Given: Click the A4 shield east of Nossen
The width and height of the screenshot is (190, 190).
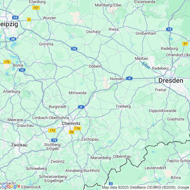Looking at the screenshot, I should pos(129,78).
